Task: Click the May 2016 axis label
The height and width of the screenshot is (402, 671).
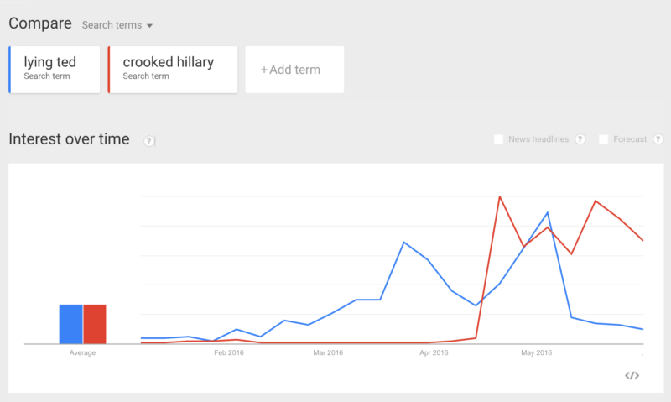Action: [536, 352]
